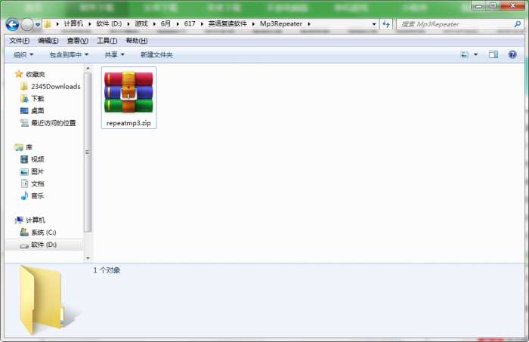The height and width of the screenshot is (342, 529).
Task: Click the navigation pane scrollbar up arrow
Action: tap(88, 69)
